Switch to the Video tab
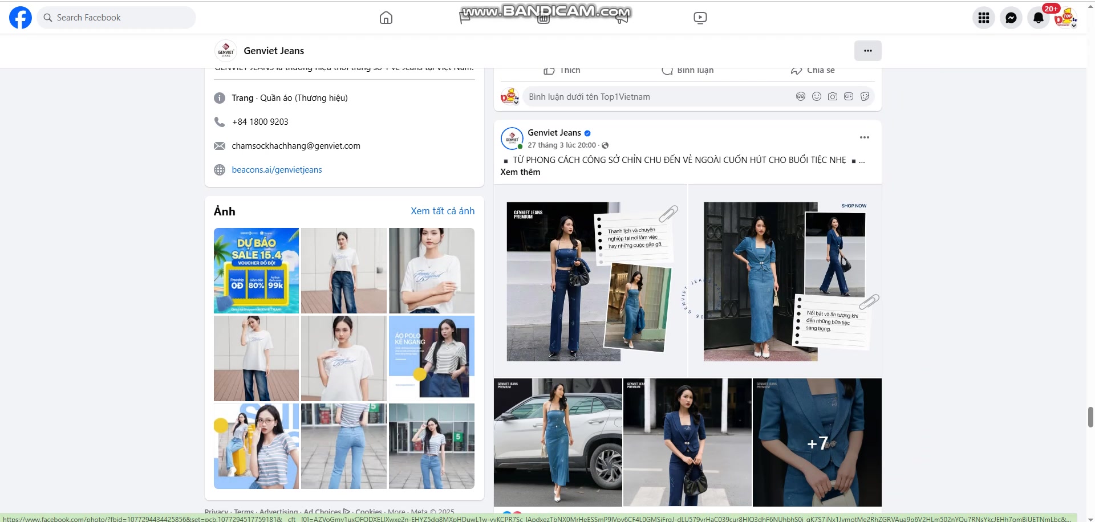This screenshot has height=522, width=1095. point(700,18)
